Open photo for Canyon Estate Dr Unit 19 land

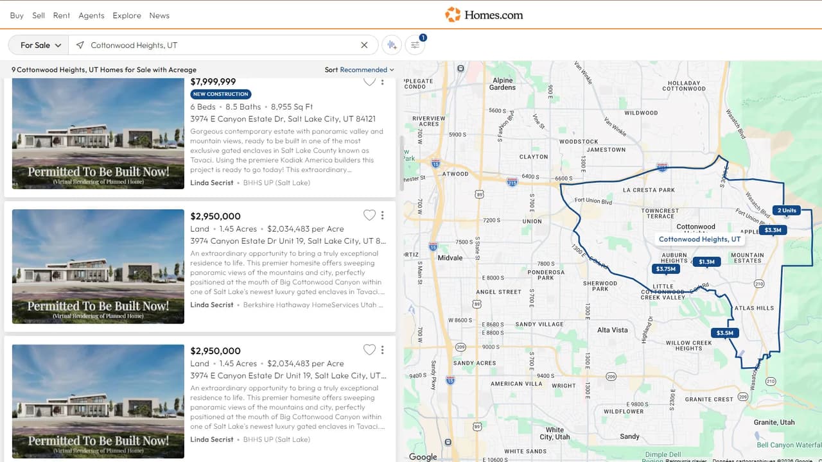(98, 266)
